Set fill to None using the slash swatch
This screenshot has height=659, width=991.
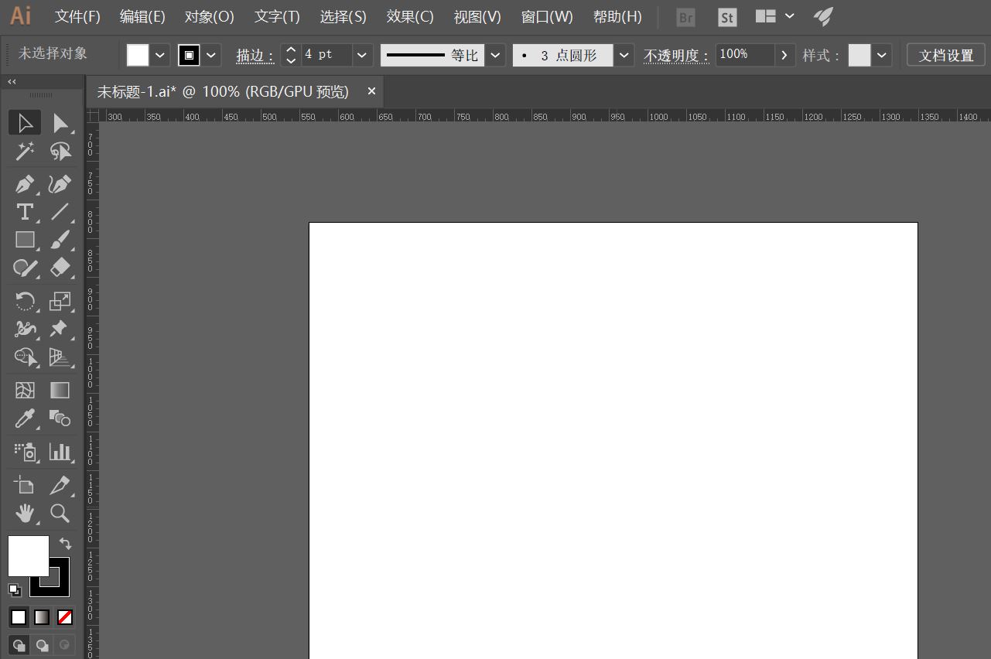click(x=65, y=616)
